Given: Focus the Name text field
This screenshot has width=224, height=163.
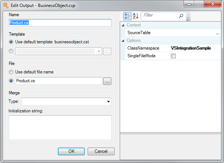Looking at the screenshot, I should (60, 23).
